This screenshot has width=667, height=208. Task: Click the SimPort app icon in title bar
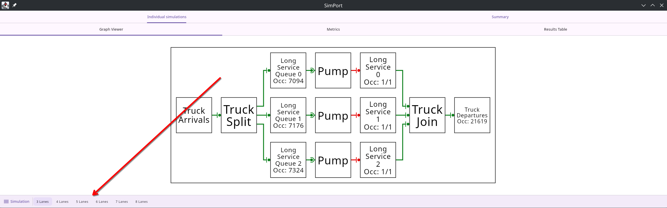pyautogui.click(x=5, y=5)
